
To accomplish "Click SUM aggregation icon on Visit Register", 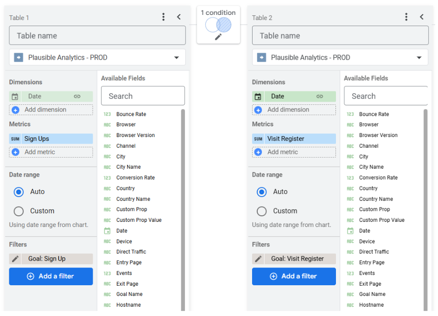I will tap(258, 139).
